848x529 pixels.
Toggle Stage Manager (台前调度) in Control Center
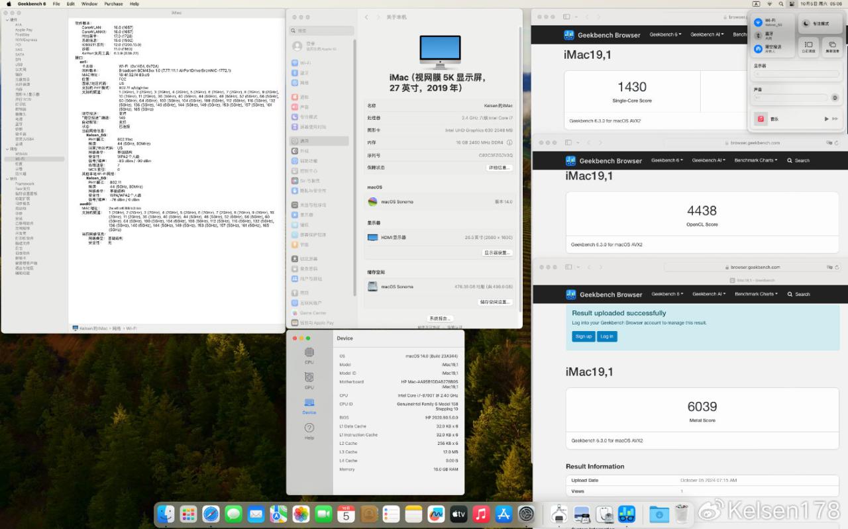tap(808, 46)
